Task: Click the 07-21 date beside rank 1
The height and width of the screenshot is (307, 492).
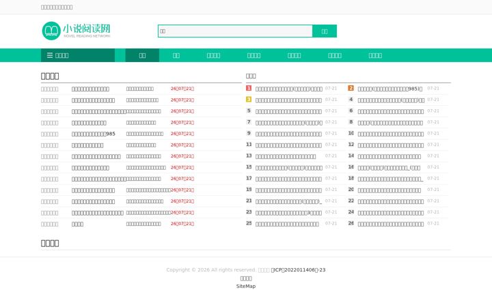Action: coord(331,89)
